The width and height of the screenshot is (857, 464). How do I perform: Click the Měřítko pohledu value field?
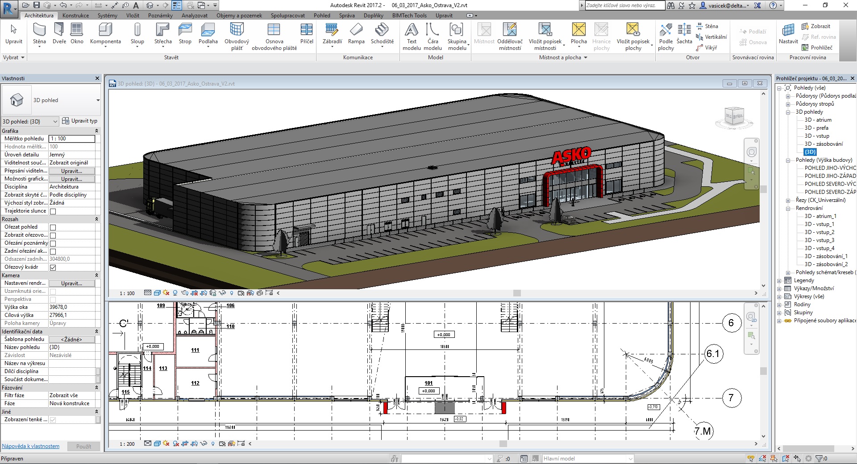click(71, 139)
